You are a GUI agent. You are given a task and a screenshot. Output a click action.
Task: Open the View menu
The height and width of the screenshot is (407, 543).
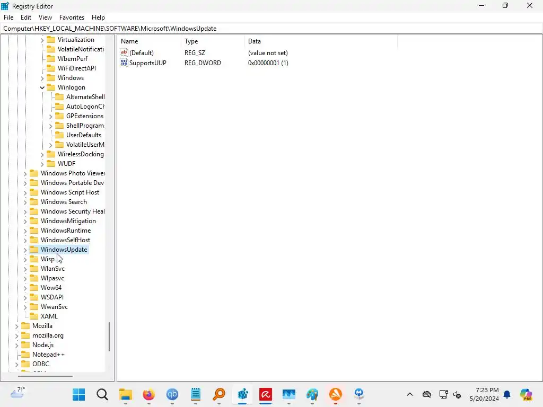[46, 17]
